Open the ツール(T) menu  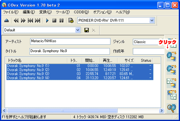pyautogui.click(x=63, y=12)
